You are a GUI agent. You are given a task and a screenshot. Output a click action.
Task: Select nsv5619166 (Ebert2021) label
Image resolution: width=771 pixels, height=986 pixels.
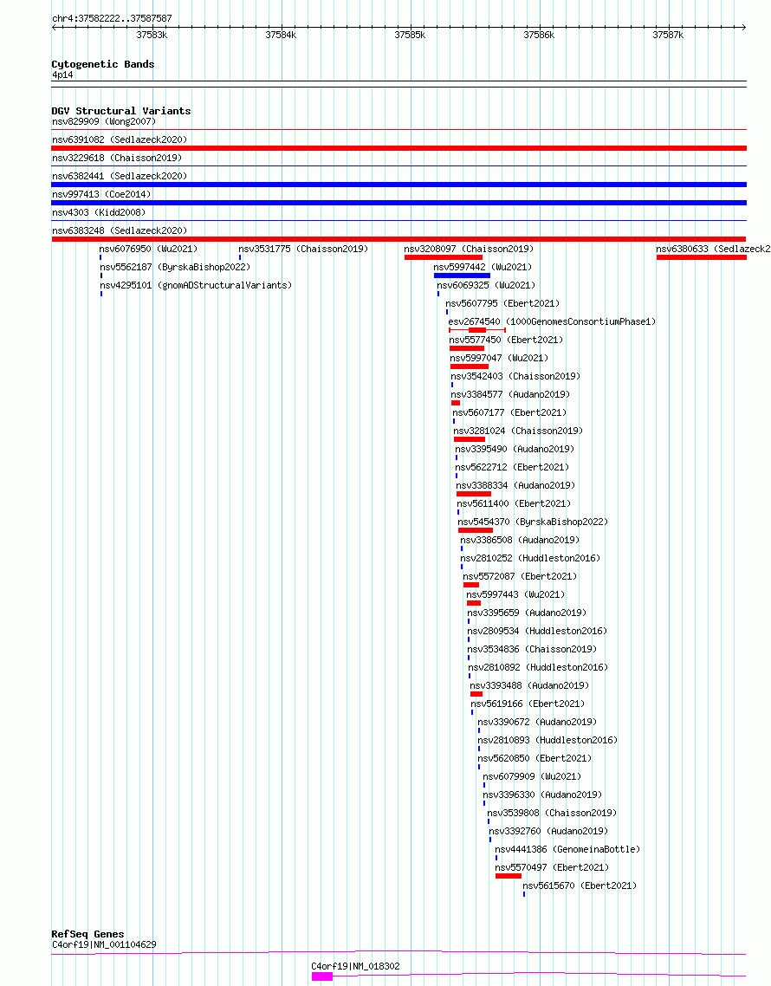(x=528, y=704)
